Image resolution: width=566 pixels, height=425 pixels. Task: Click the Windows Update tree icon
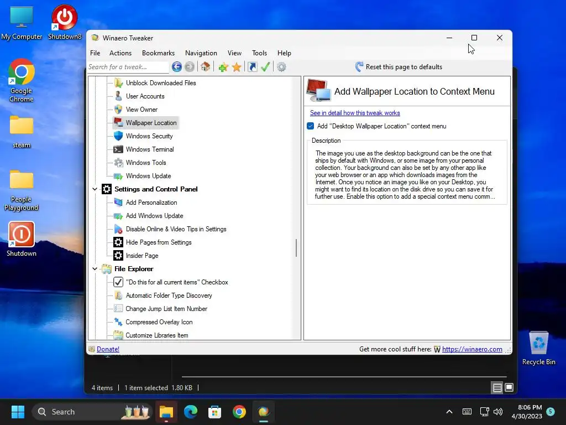tap(118, 176)
